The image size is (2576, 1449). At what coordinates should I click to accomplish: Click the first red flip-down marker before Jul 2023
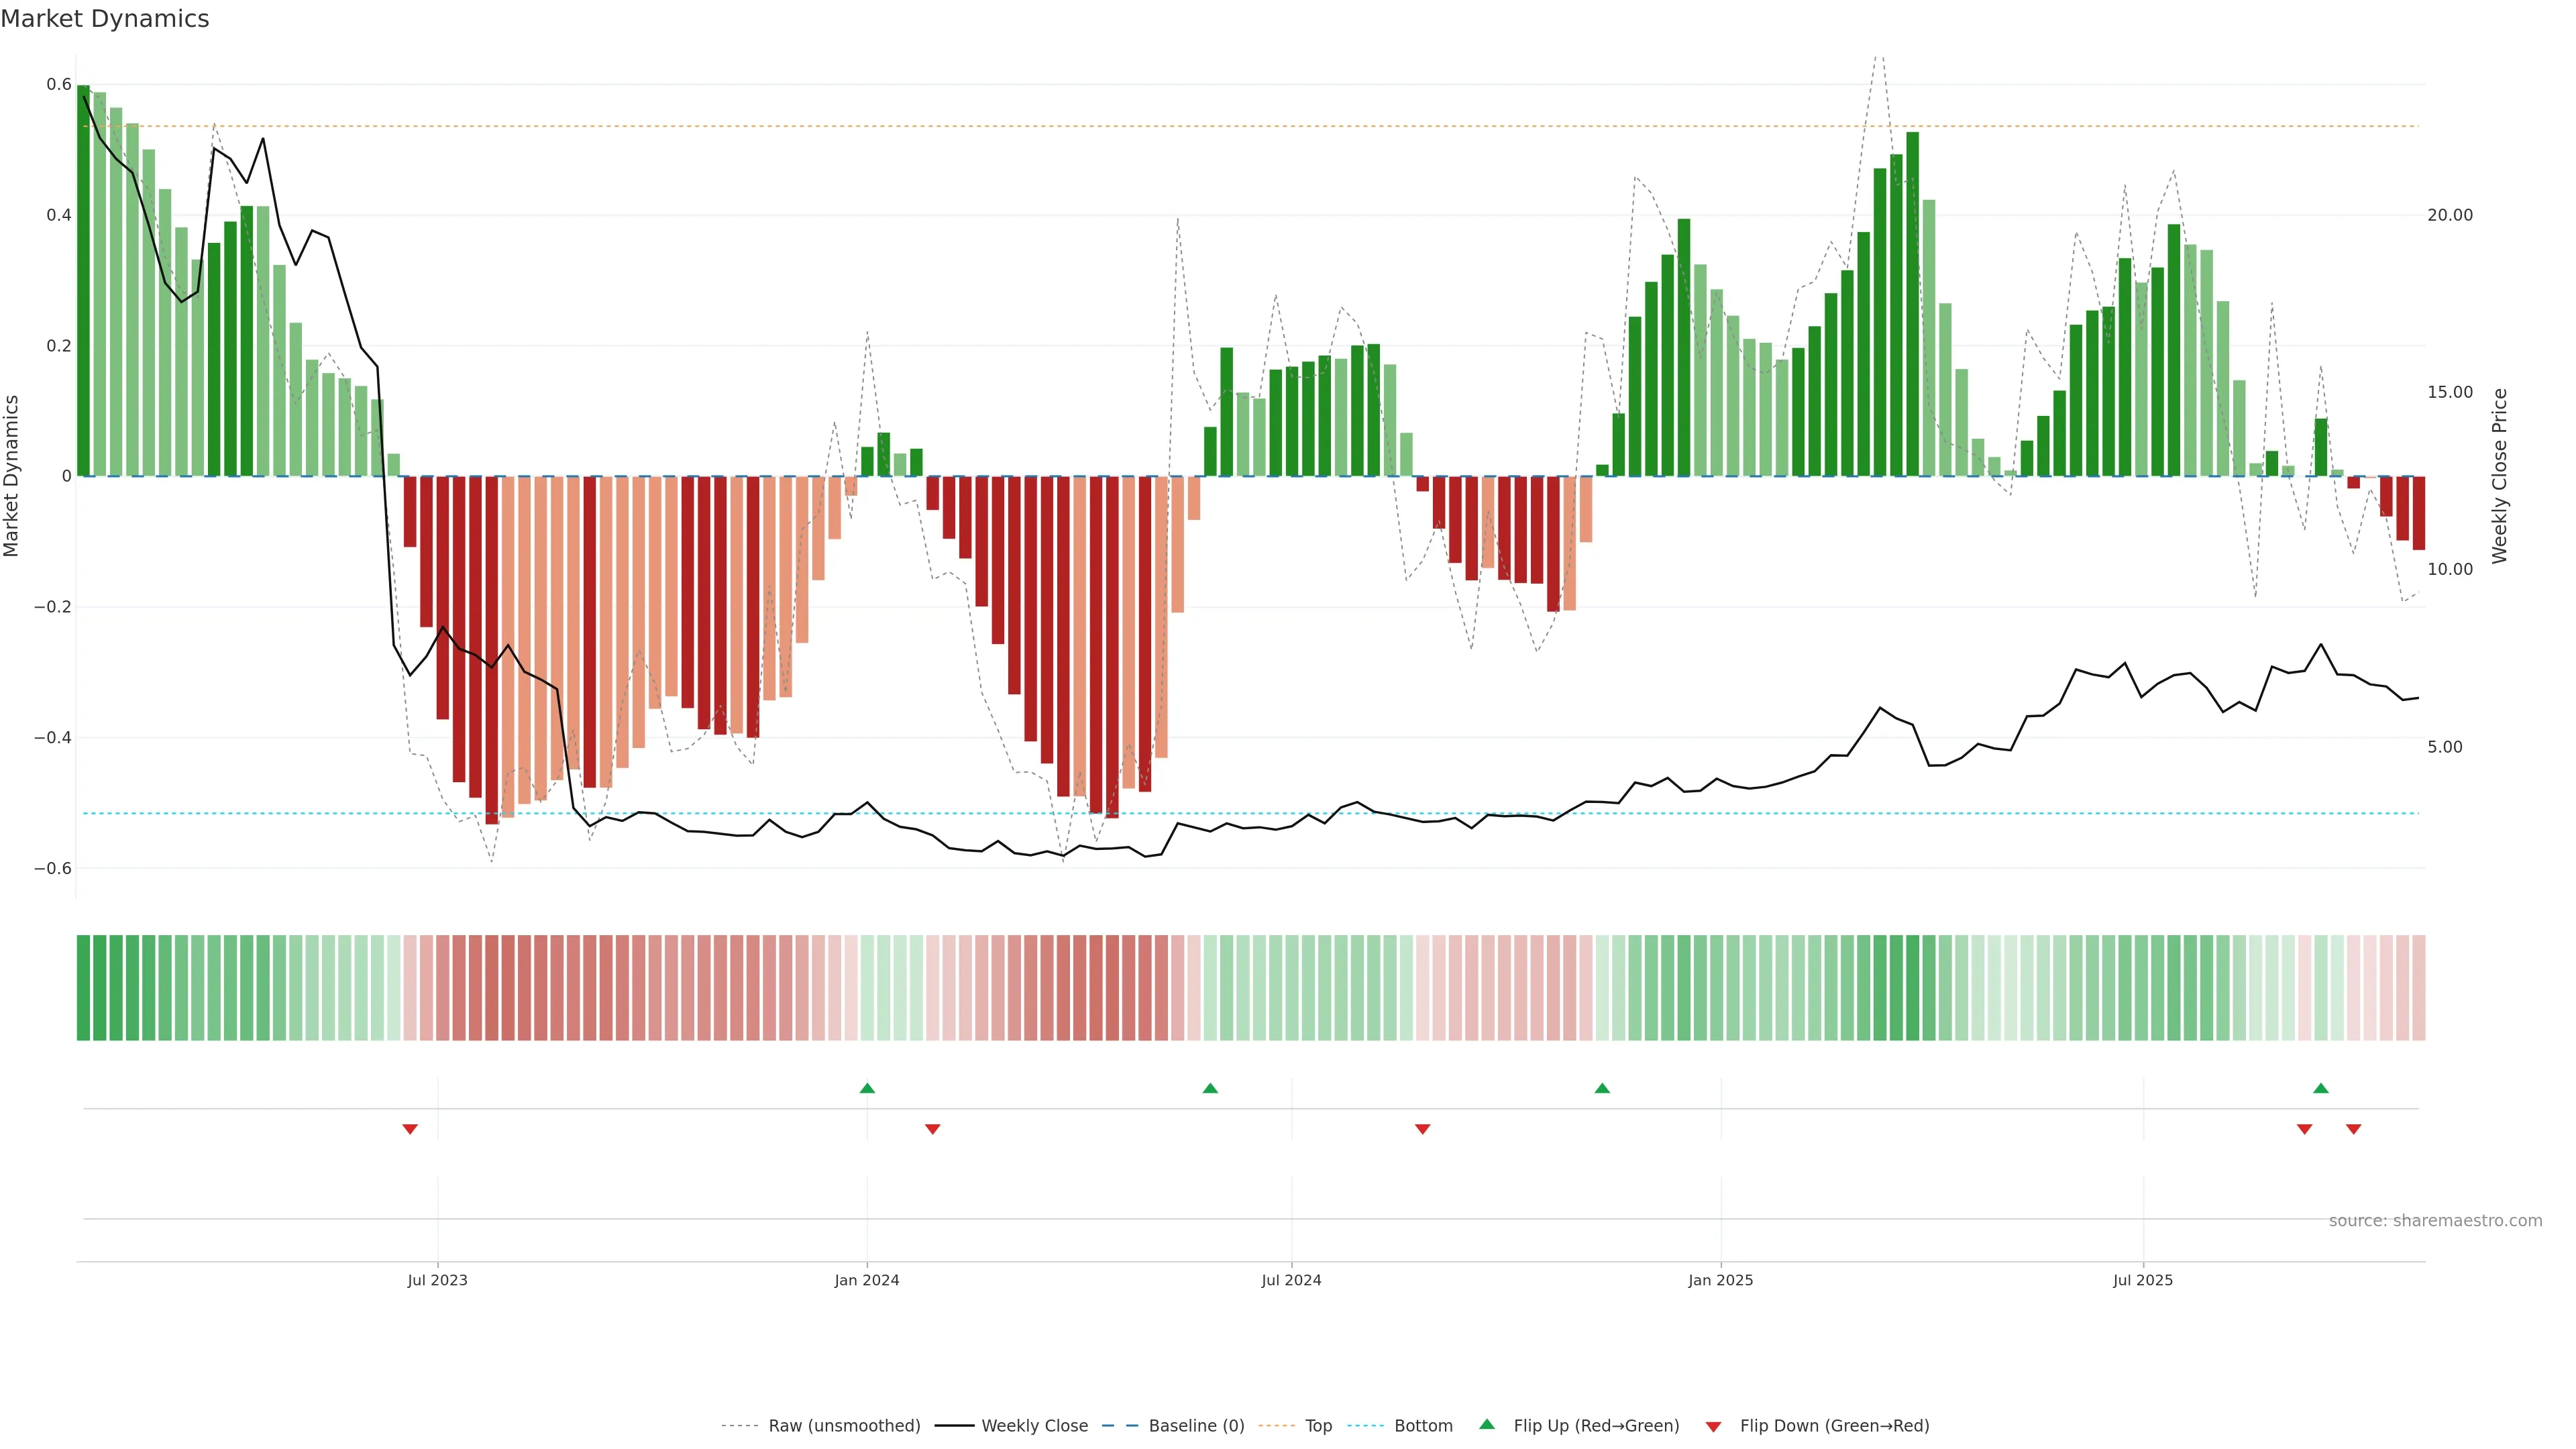pos(410,1129)
